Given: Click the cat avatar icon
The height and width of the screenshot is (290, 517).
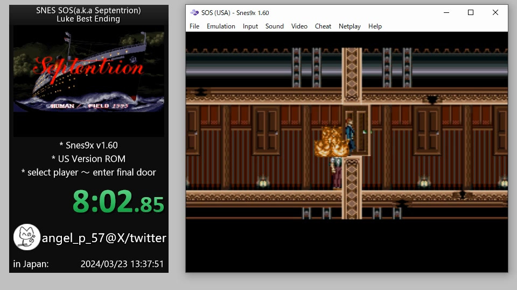Looking at the screenshot, I should tap(27, 237).
